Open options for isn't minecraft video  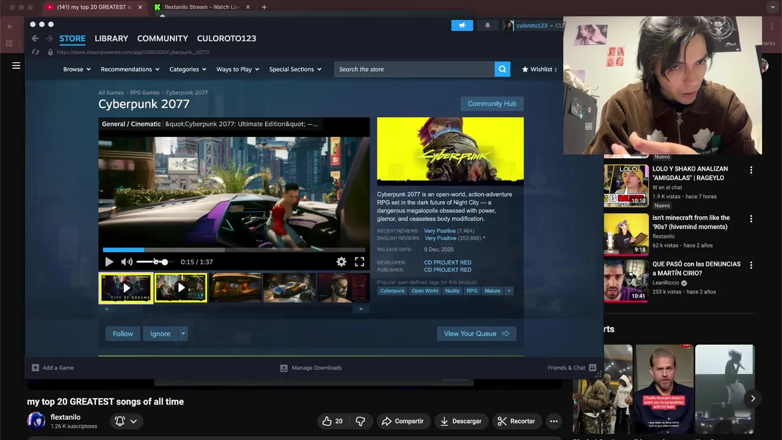point(751,219)
